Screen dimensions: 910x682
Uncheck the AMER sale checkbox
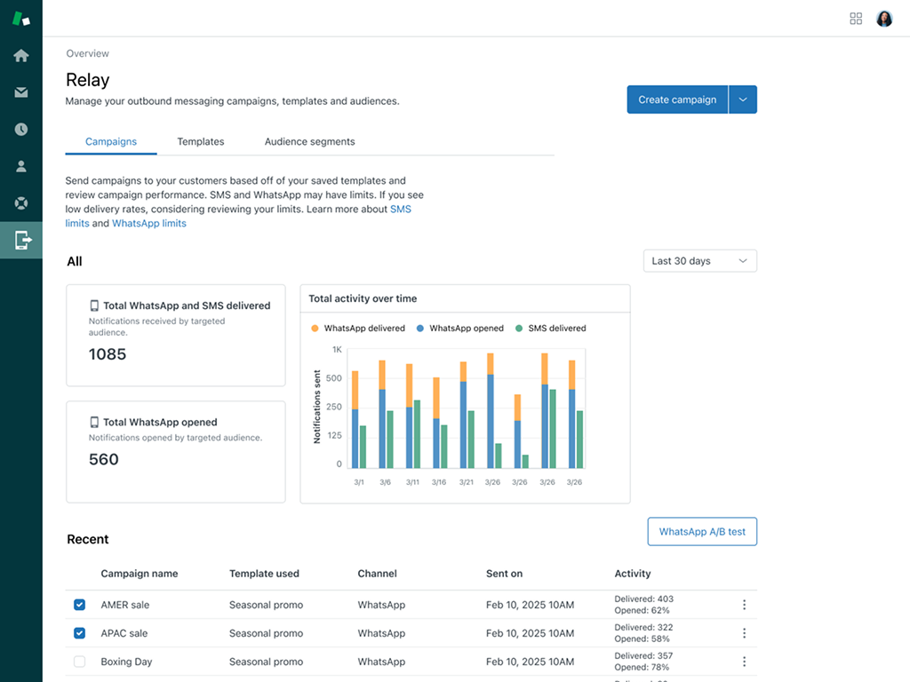coord(80,605)
